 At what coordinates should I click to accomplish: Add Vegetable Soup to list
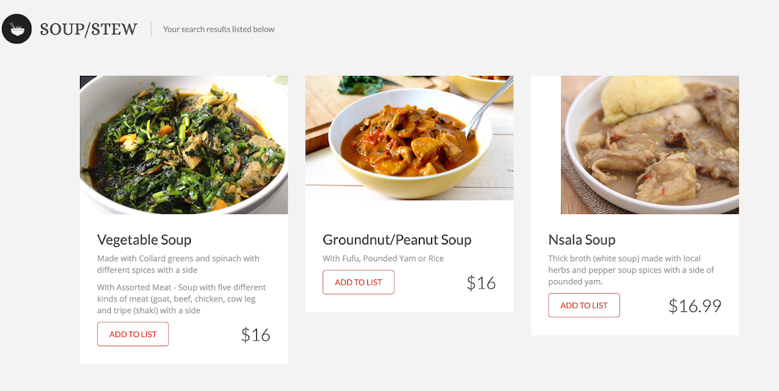pyautogui.click(x=133, y=334)
